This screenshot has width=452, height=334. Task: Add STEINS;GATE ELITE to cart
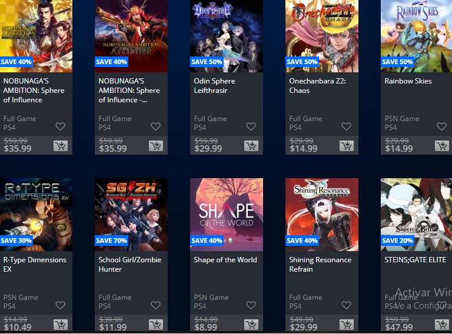pos(442,325)
